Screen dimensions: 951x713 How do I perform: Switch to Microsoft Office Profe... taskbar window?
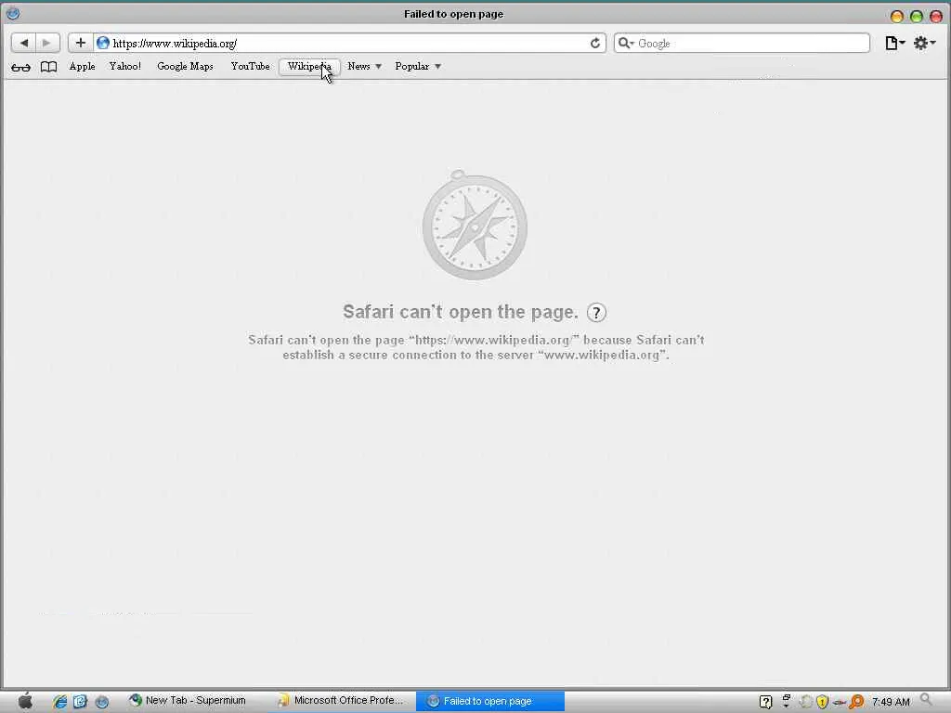click(342, 701)
